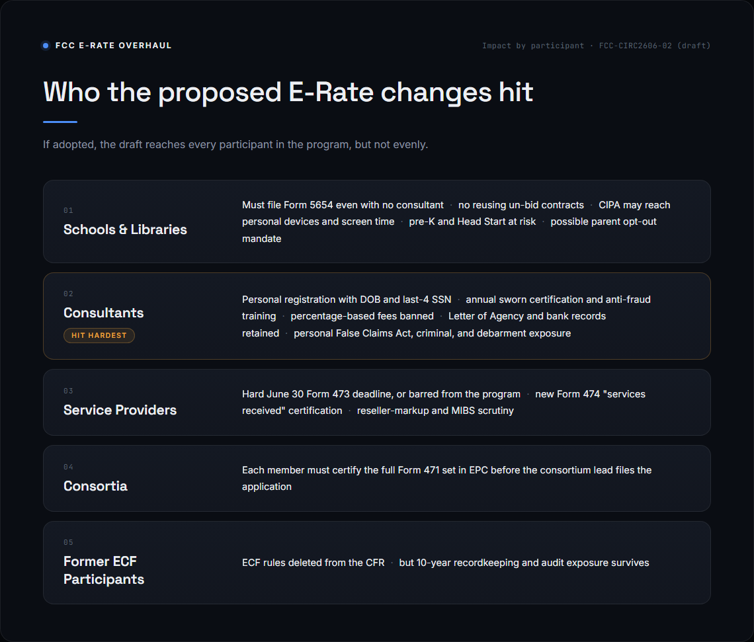This screenshot has width=754, height=642.
Task: Click 'percentage-based fees banned' text
Action: pyautogui.click(x=362, y=316)
